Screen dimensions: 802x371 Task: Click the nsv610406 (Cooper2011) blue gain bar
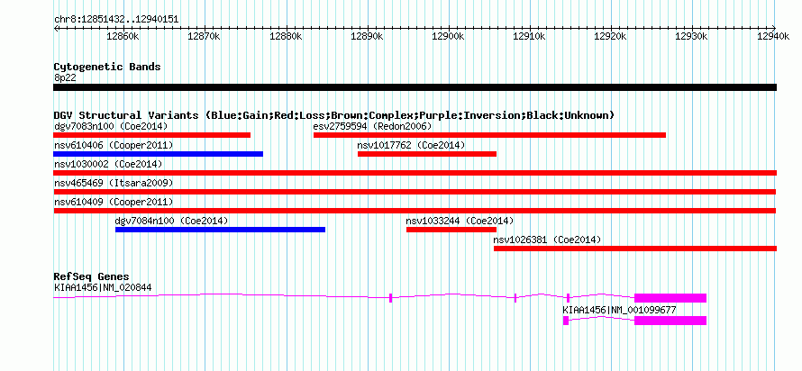tap(158, 154)
